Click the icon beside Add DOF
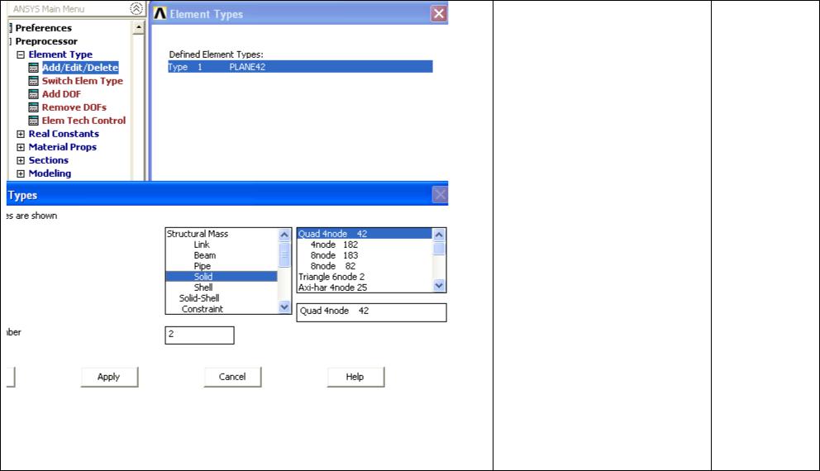 [33, 94]
